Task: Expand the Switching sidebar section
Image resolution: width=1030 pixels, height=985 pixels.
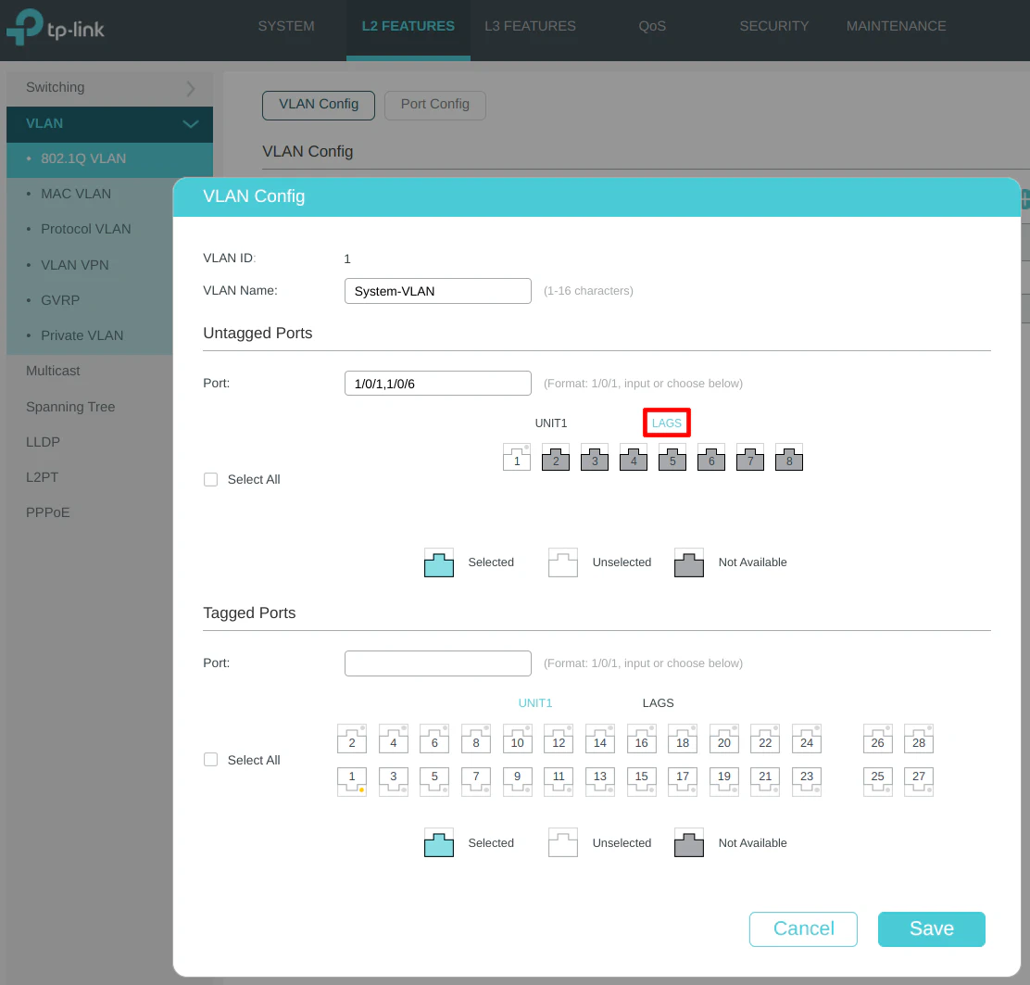Action: (109, 88)
